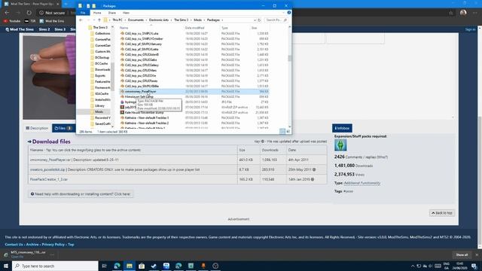The image size is (482, 271).
Task: Click the Explorer title bar properties icon
Action: [x=88, y=6]
